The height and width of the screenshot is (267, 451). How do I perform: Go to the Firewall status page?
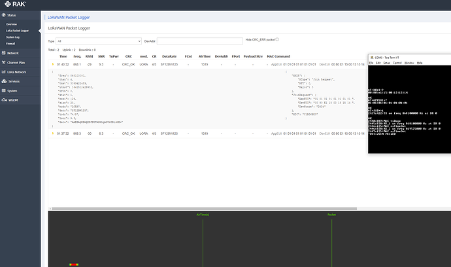click(x=11, y=43)
